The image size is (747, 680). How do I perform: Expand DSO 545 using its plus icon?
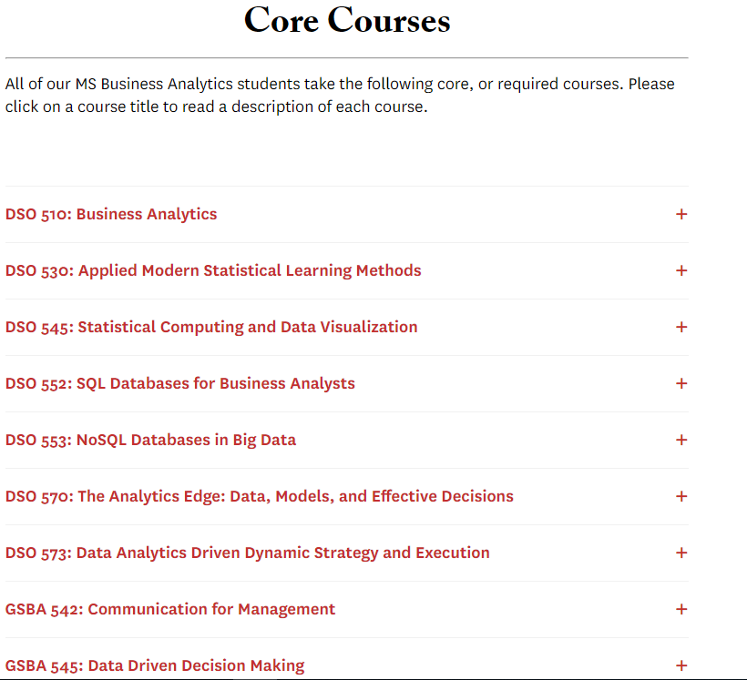pos(681,327)
